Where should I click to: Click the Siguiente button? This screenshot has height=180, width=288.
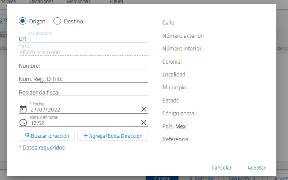tap(242, 178)
